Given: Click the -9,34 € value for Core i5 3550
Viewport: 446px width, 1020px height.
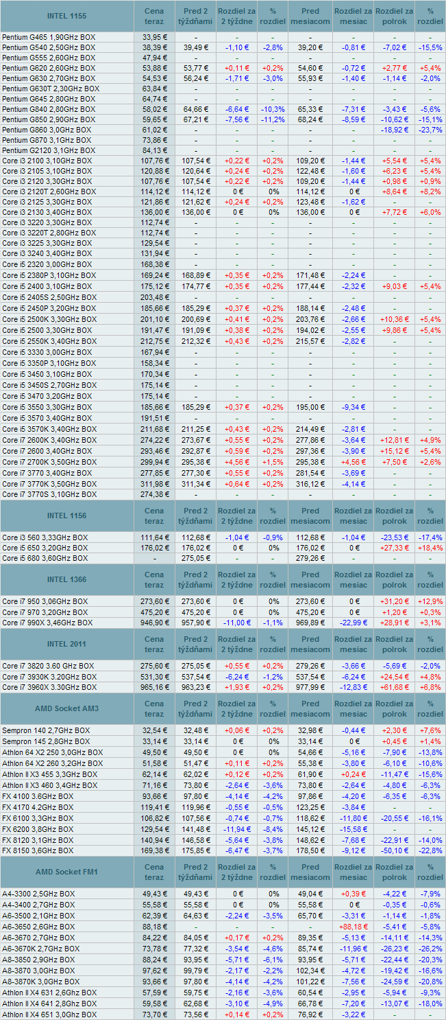Looking at the screenshot, I should [354, 407].
